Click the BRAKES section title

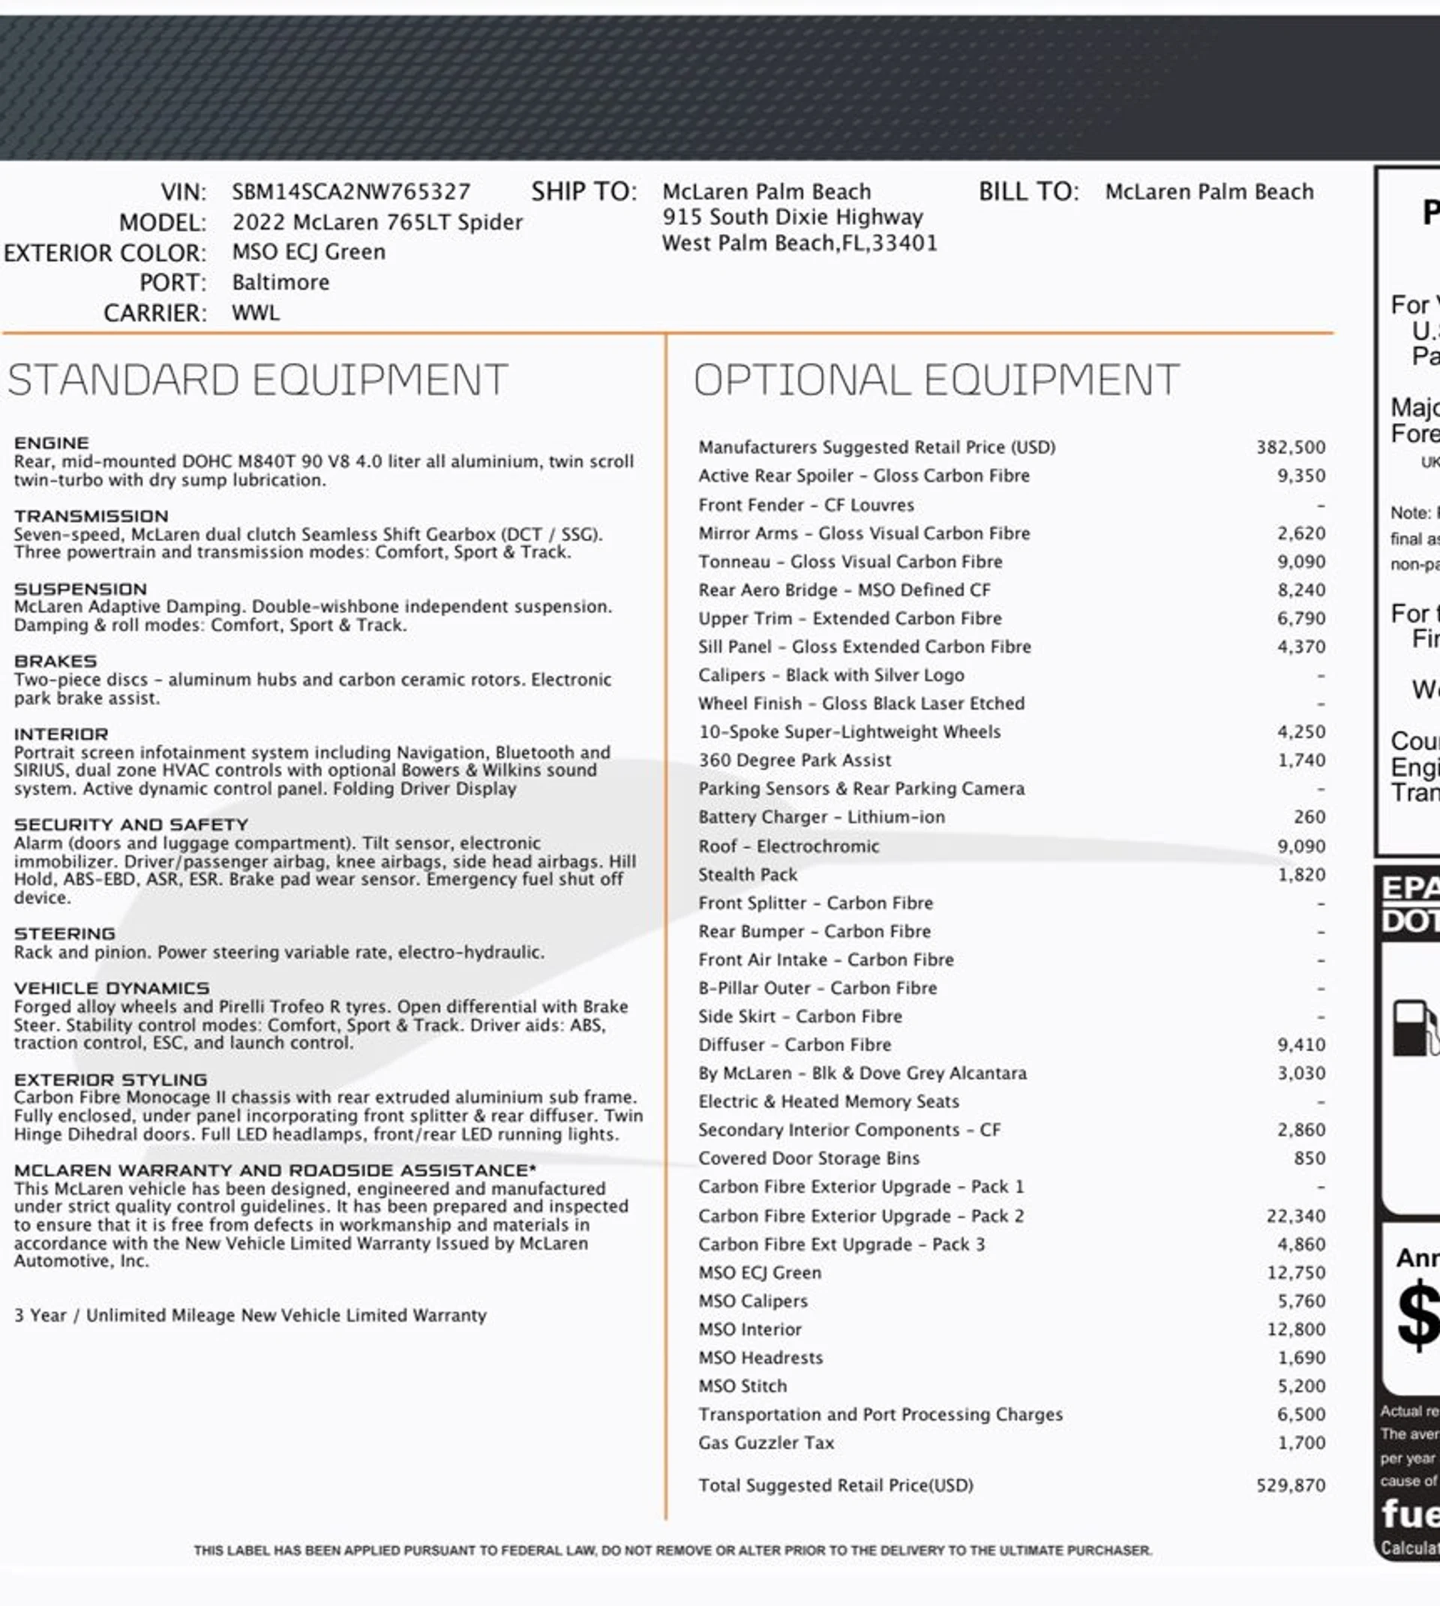55,662
